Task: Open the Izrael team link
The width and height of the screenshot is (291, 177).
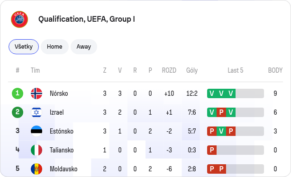Action: tap(57, 112)
